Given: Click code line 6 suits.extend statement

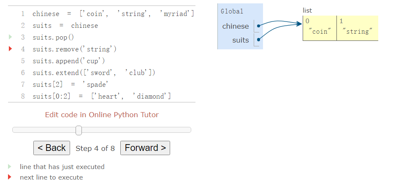Looking at the screenshot, I should (94, 73).
